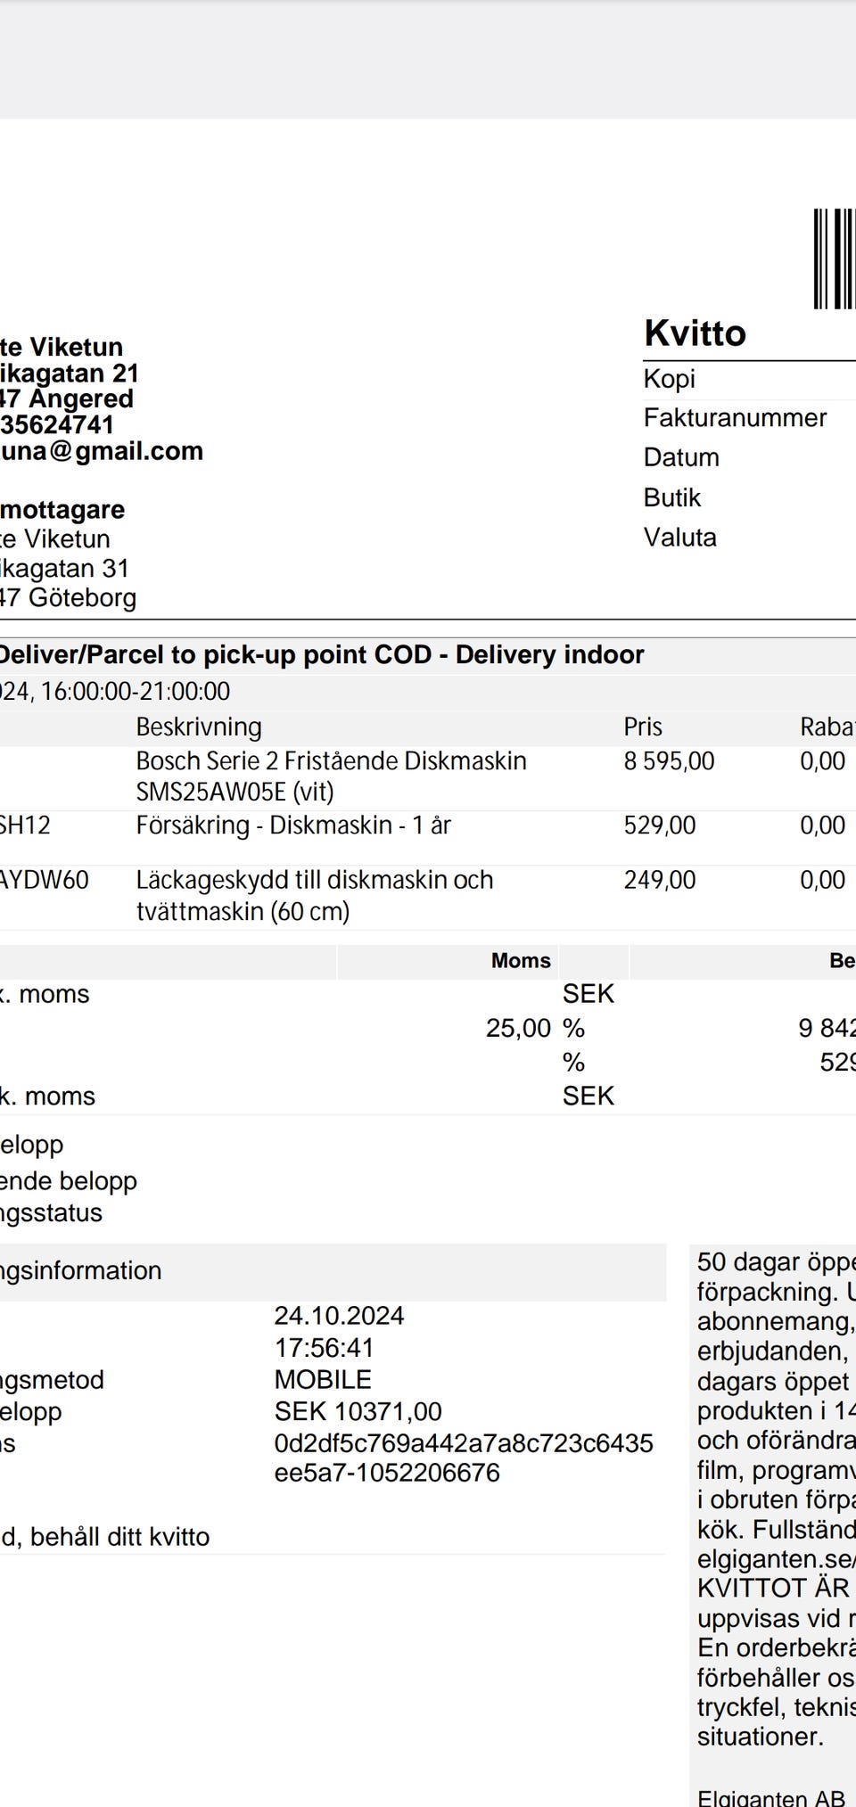The image size is (856, 1807).
Task: Click the Beskrivning column header
Action: pos(199,727)
